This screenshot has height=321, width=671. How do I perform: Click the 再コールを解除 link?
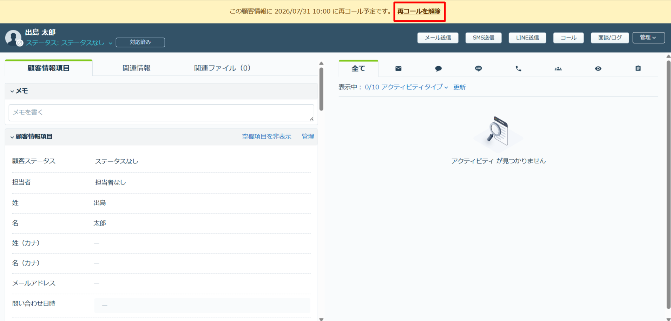(419, 11)
